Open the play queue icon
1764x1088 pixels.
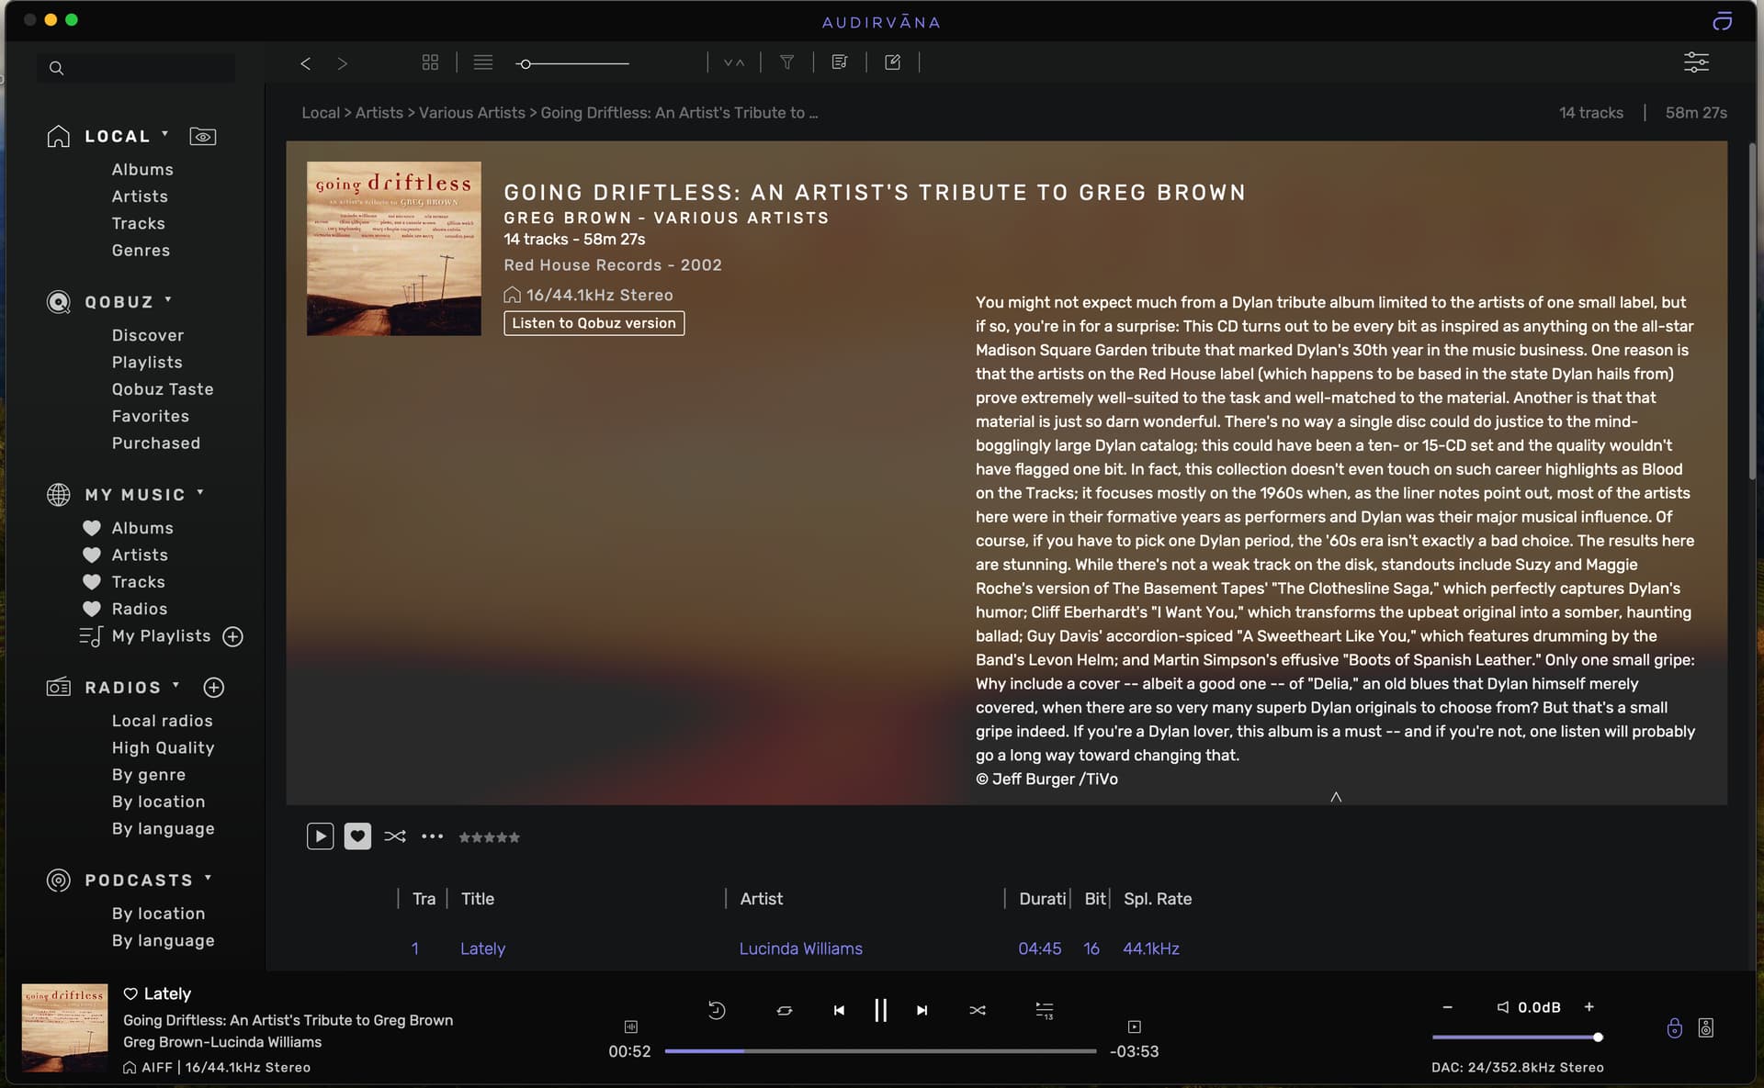1045,1010
